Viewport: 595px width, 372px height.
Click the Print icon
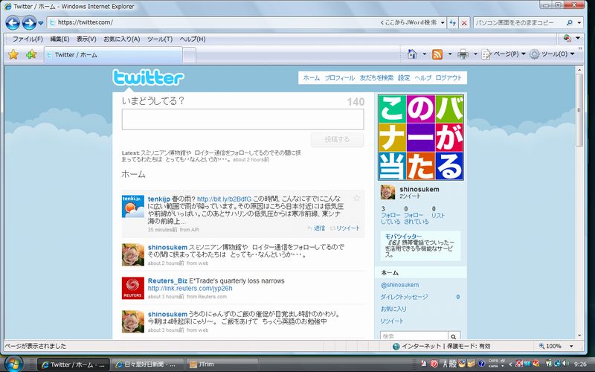click(463, 54)
